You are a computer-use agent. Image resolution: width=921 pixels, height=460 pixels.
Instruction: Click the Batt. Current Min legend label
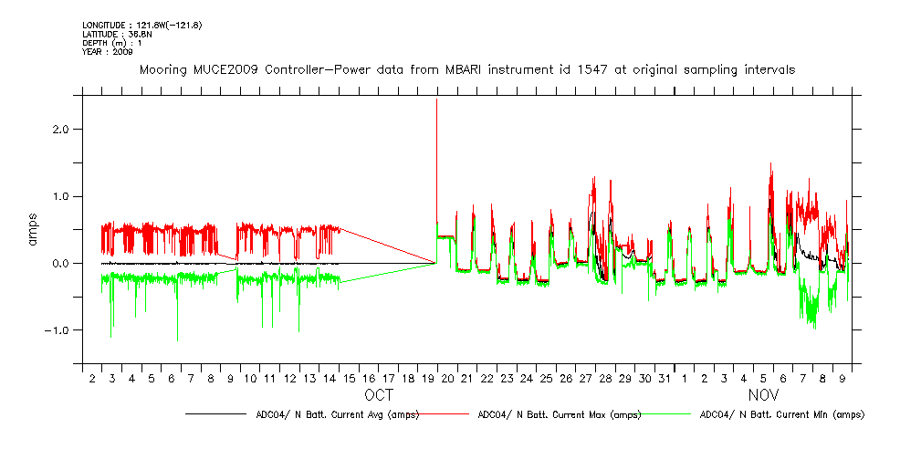point(781,414)
